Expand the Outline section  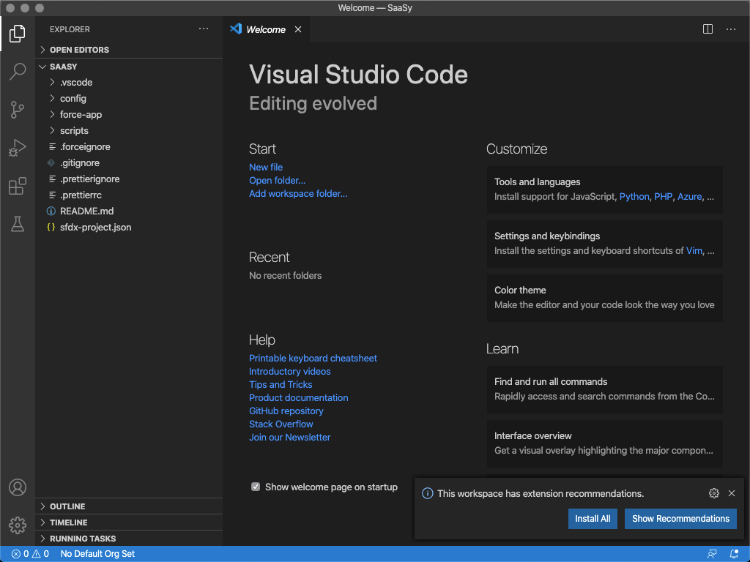click(67, 506)
